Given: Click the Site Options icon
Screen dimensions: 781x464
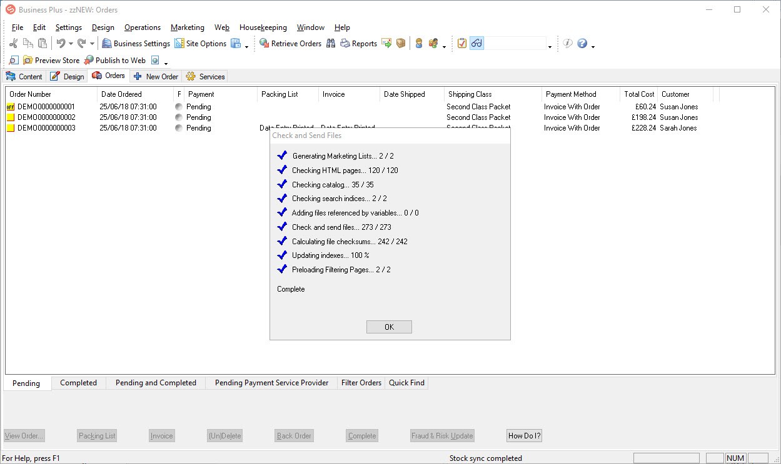Looking at the screenshot, I should (179, 44).
